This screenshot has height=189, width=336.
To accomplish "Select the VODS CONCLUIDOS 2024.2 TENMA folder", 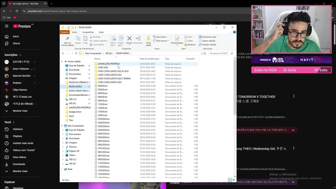I will click(x=114, y=78).
